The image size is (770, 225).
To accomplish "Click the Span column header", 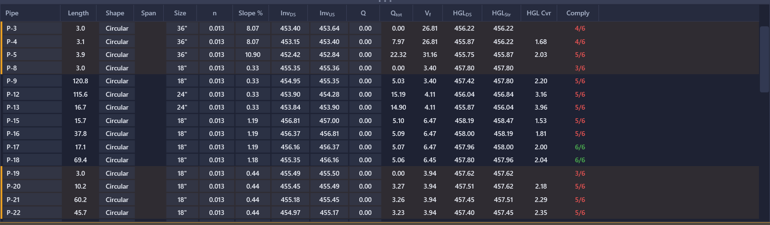I will pyautogui.click(x=148, y=13).
